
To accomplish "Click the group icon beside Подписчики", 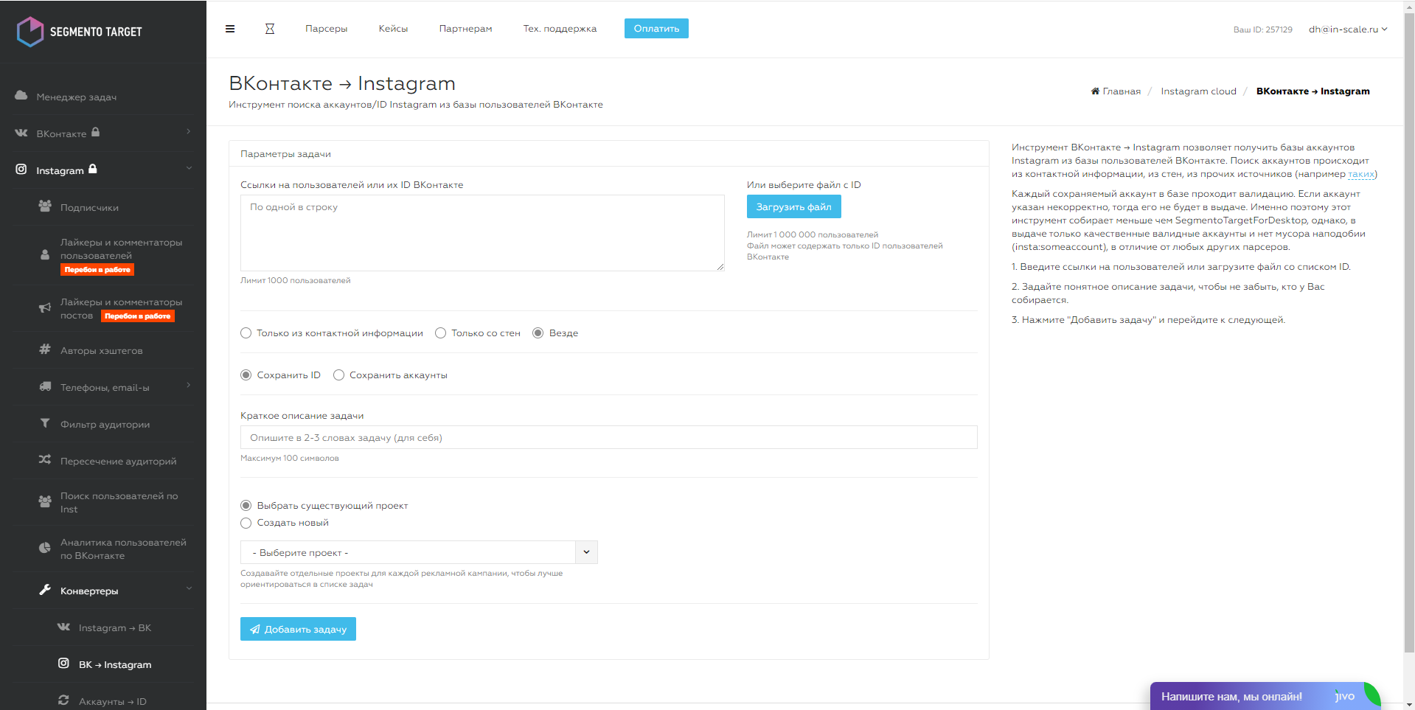I will coord(45,206).
